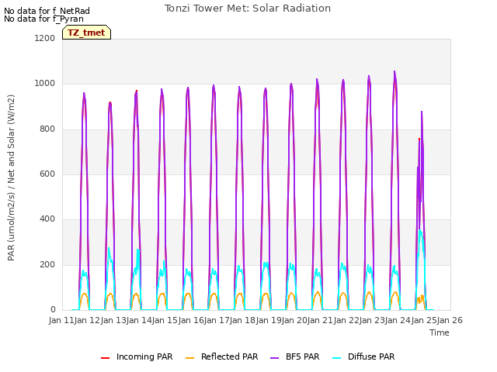This screenshot has height=372, width=497.
Task: Click the Jan 25 x-axis tick label
Action: coord(424,320)
